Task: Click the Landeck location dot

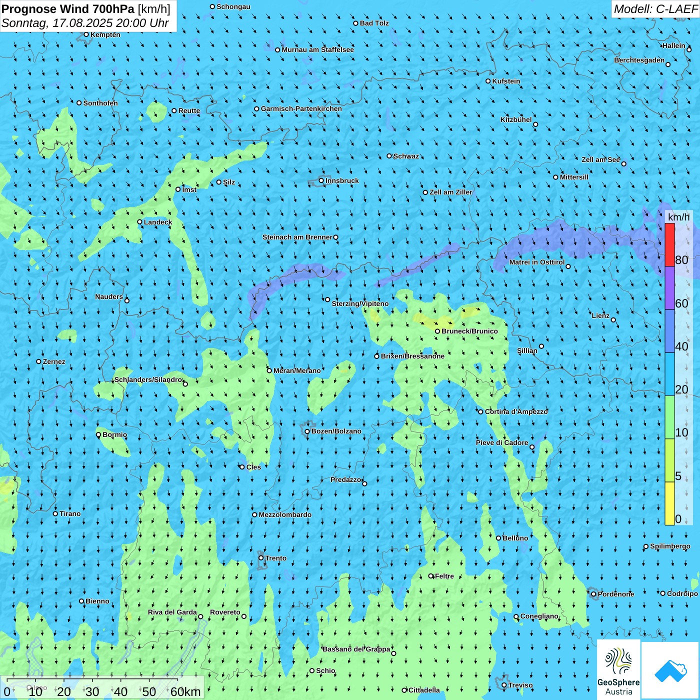Action: click(x=139, y=222)
